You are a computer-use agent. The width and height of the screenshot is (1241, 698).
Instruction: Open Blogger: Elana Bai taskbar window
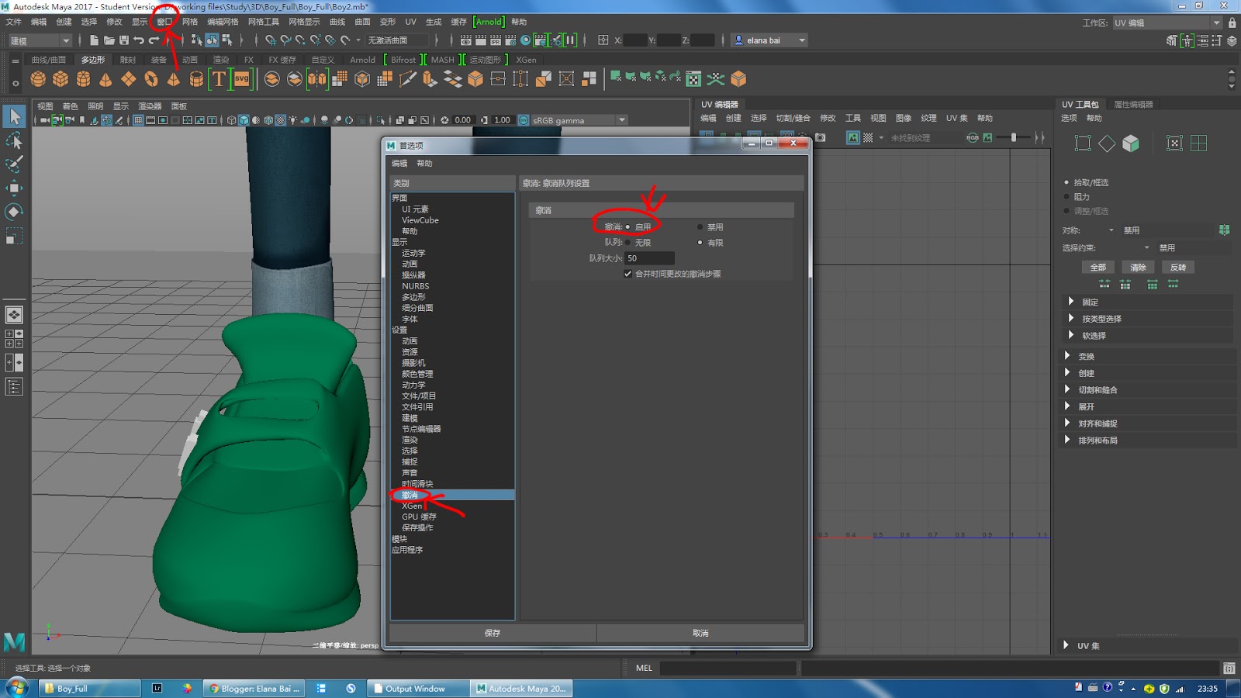tap(255, 689)
